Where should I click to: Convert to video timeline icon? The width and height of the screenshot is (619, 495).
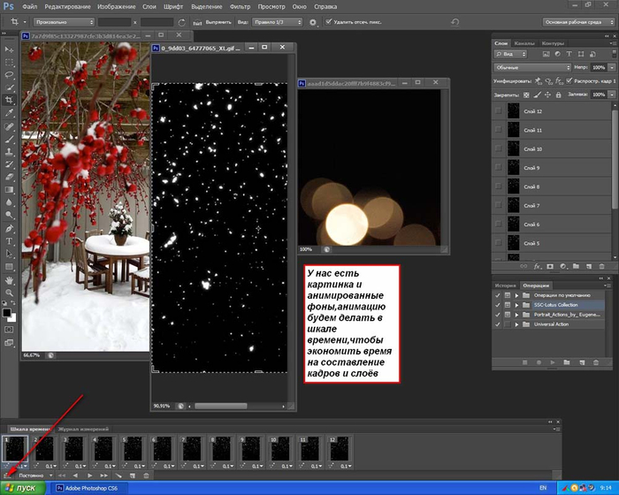[7, 476]
